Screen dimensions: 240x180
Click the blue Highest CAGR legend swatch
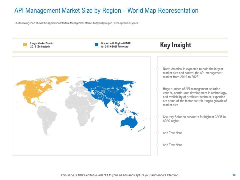click(96, 44)
